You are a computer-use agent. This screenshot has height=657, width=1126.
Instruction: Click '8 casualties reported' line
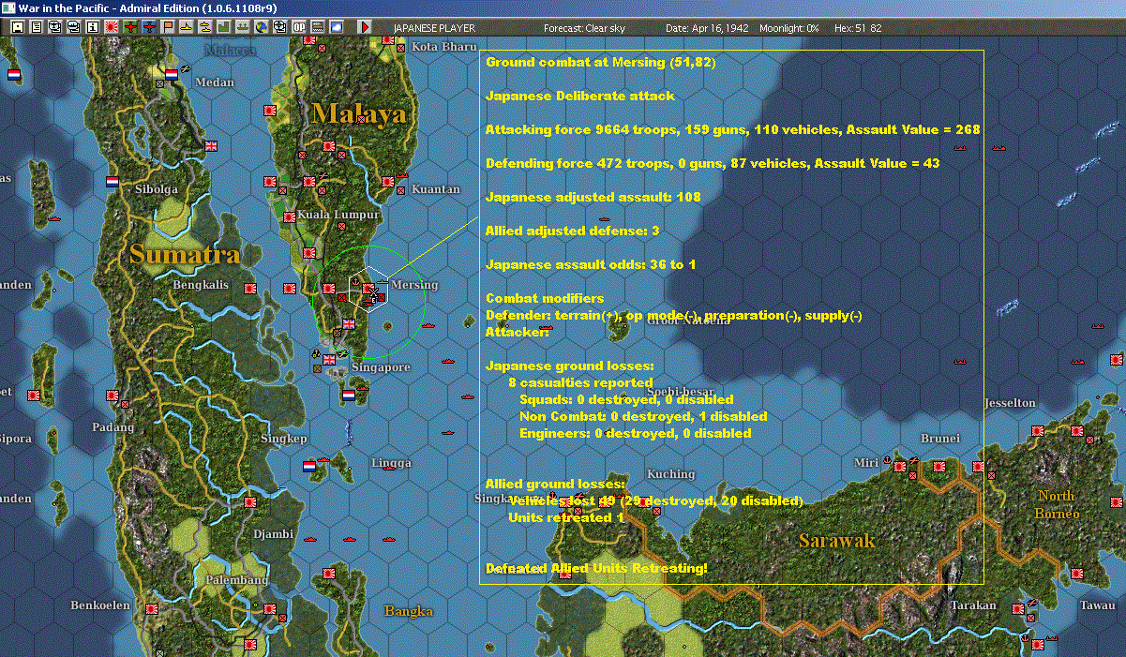coord(580,382)
